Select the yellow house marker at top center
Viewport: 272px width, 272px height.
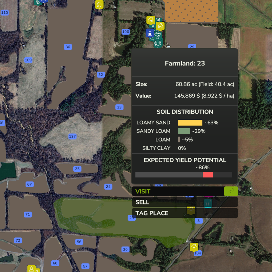(x=99, y=4)
